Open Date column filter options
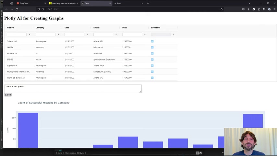Image resolution: width=277 pixels, height=156 pixels. coord(87,34)
